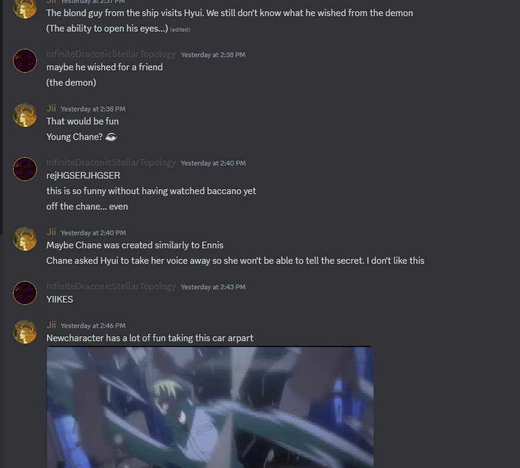Click the 'Yesterday at 2:46 PM' timestamp
Screen dimensions: 520x468
pos(93,326)
